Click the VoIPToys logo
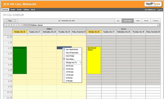The width and height of the screenshot is (164, 99). coord(153,4)
